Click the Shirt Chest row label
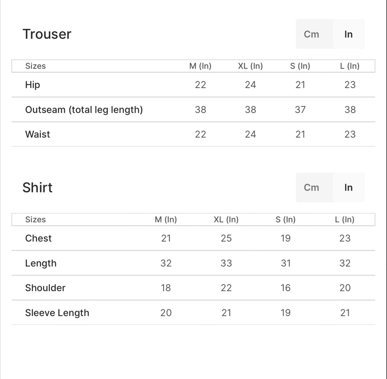This screenshot has height=379, width=387. [x=38, y=238]
